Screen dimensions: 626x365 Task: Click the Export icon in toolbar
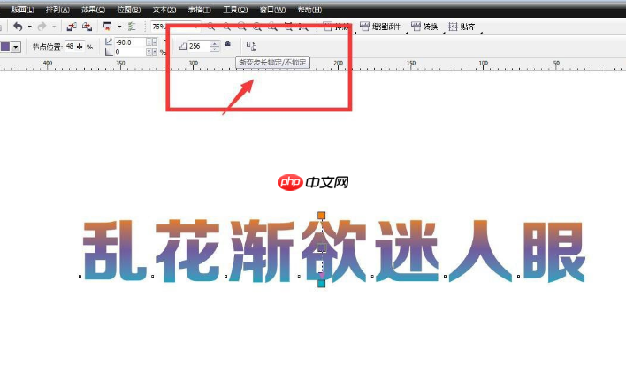click(x=87, y=27)
